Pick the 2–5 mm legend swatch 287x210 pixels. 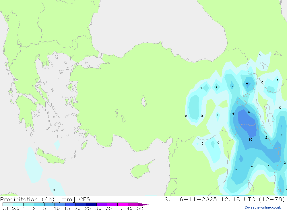39,204
